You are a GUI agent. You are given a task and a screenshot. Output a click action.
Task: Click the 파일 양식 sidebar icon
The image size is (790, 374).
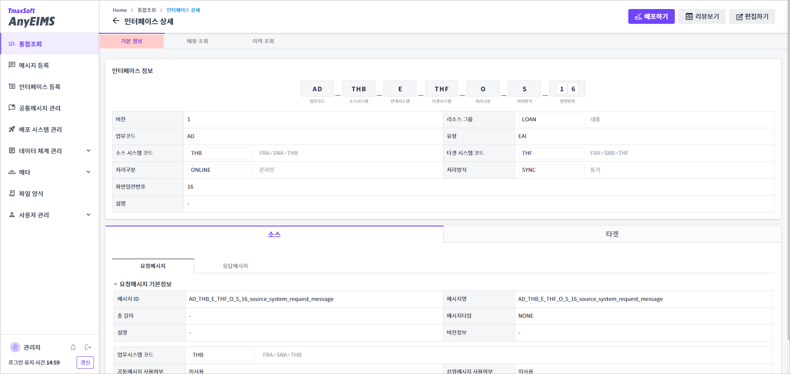click(12, 194)
